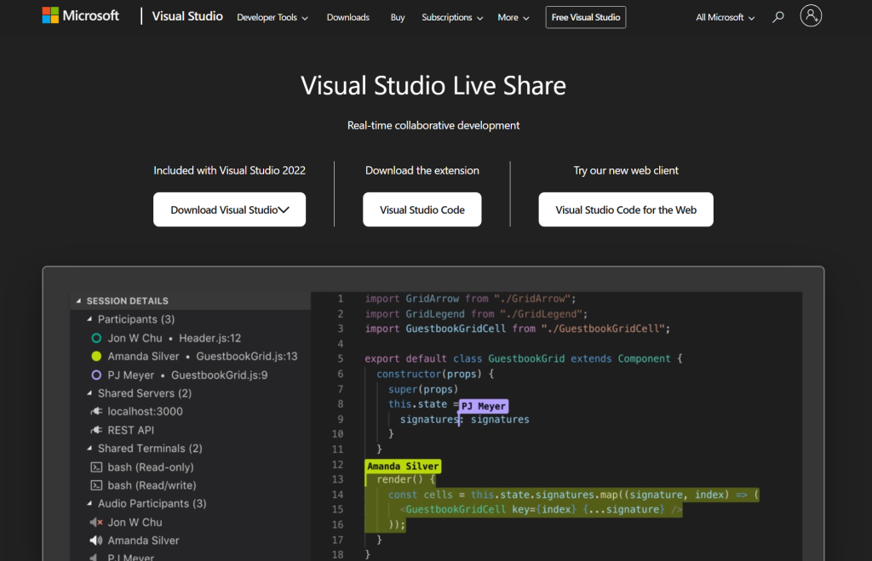Click the Visual Studio Live Share heading
The width and height of the screenshot is (872, 561).
point(433,86)
